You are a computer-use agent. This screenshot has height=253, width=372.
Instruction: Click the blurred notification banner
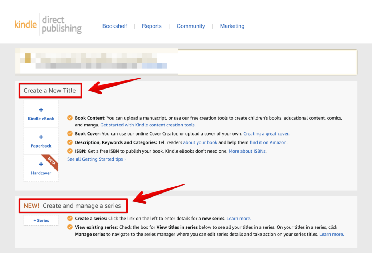186,62
